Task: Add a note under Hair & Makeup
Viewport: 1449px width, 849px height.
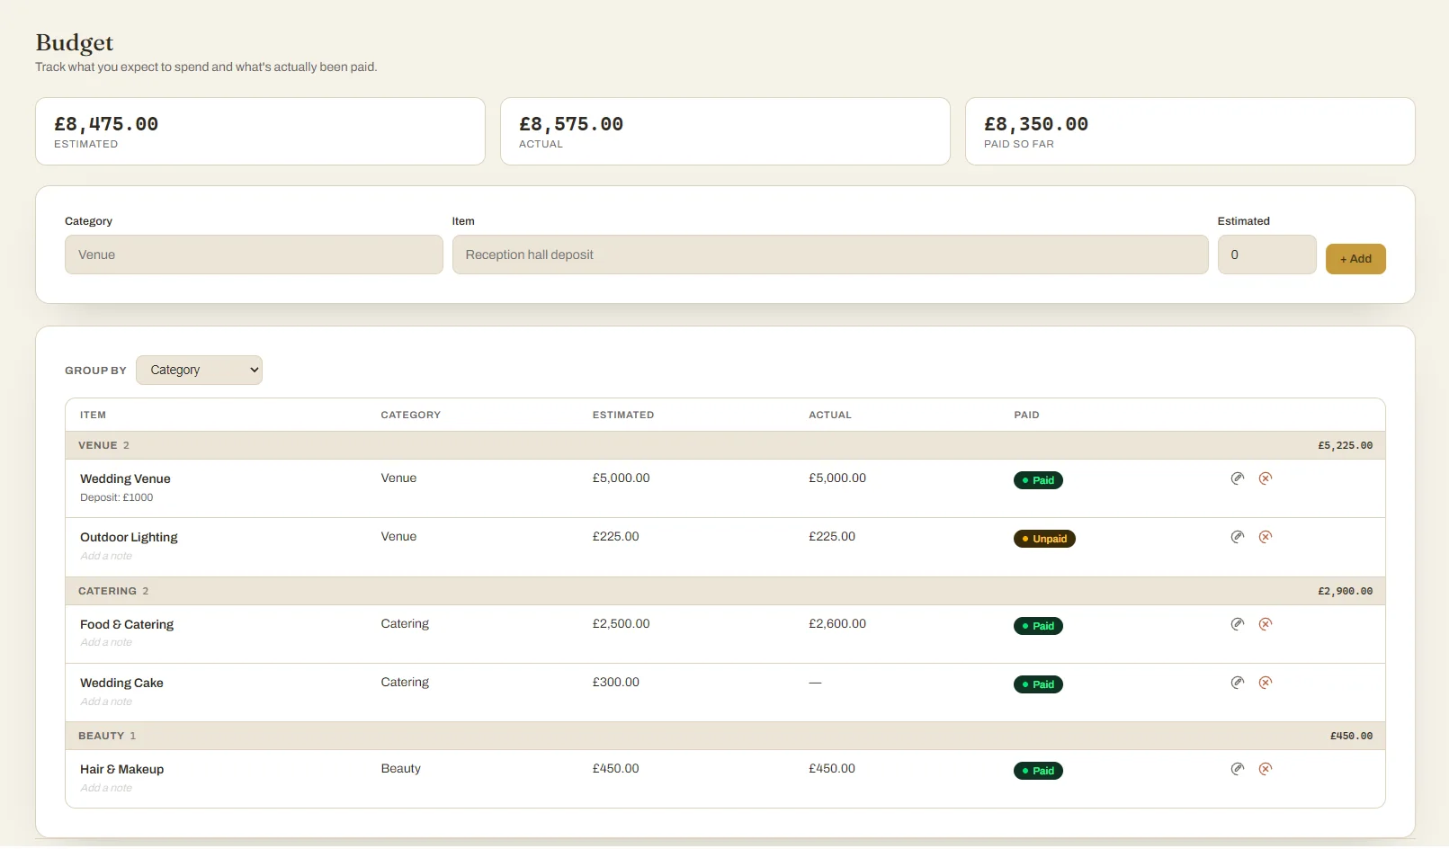Action: tap(106, 788)
